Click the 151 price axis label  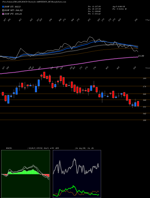click(144, 107)
